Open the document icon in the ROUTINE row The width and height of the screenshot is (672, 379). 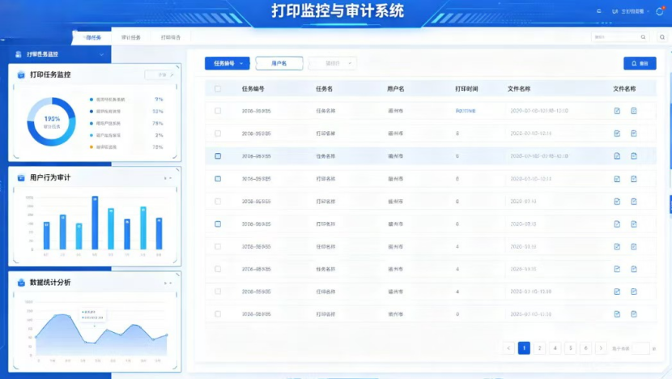(x=634, y=111)
